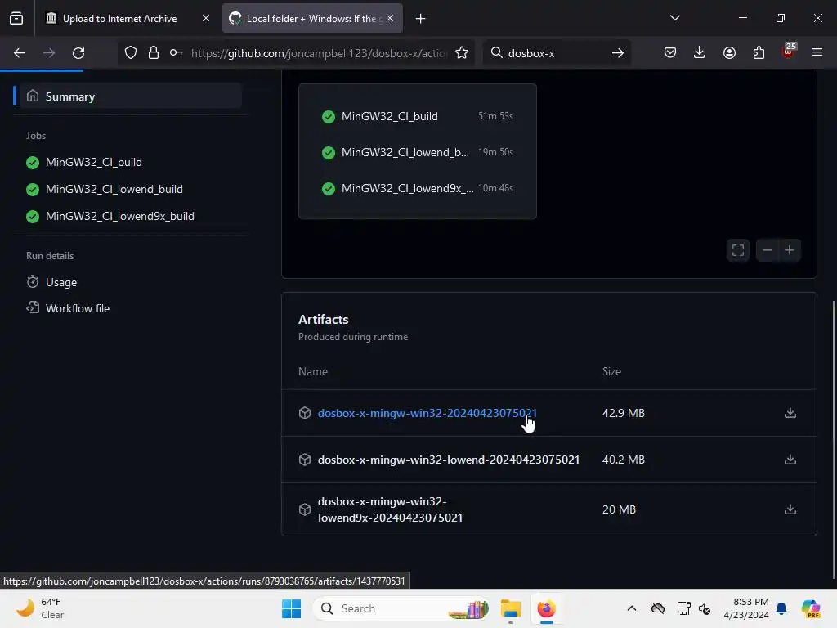Bookmark this page with star icon
Screen dimensions: 837x628
462,53
